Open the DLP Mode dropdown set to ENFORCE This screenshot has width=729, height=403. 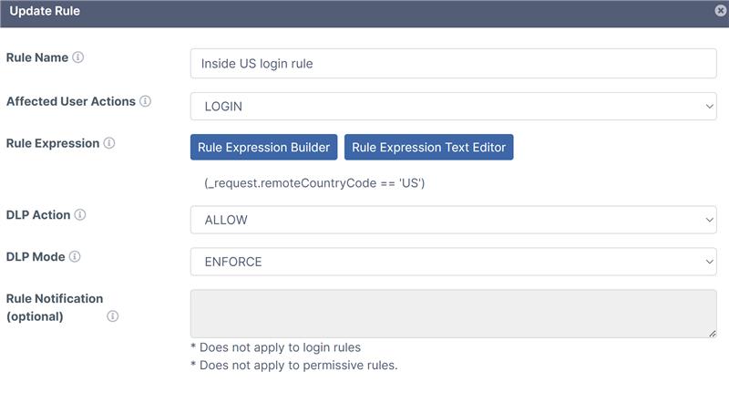pyautogui.click(x=453, y=262)
